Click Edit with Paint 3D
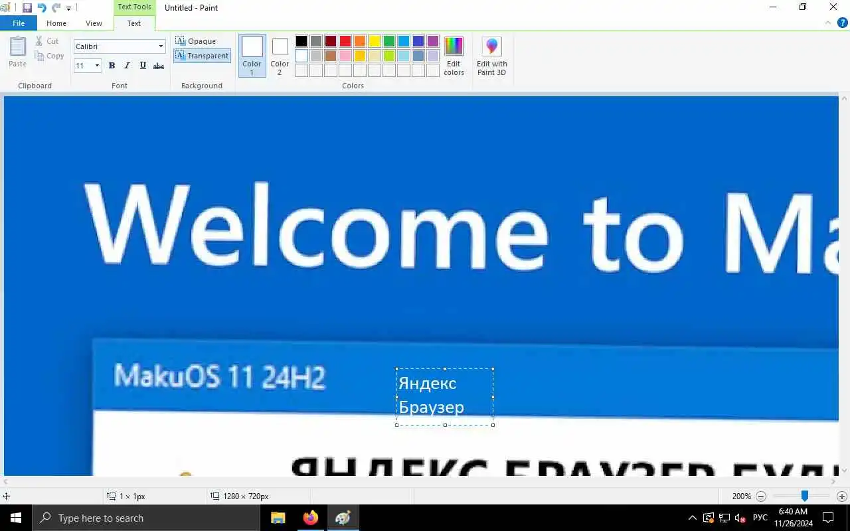The image size is (850, 531). tap(492, 56)
